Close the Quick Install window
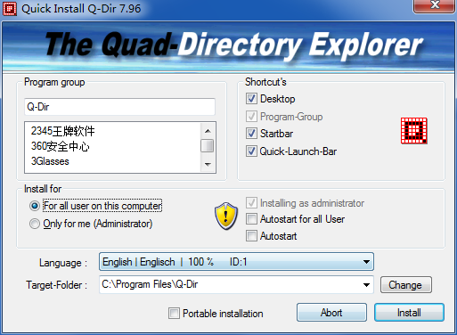This screenshot has width=457, height=335. 435,5
